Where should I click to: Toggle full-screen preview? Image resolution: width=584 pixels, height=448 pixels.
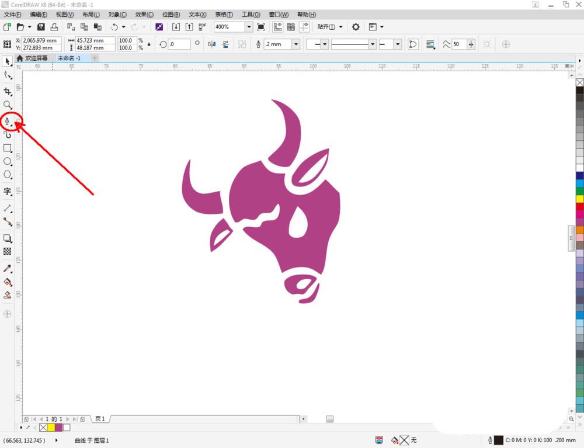coord(261,27)
